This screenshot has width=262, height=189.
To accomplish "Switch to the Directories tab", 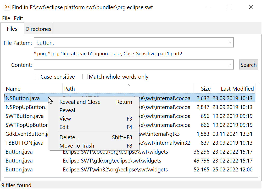I will pos(38,29).
